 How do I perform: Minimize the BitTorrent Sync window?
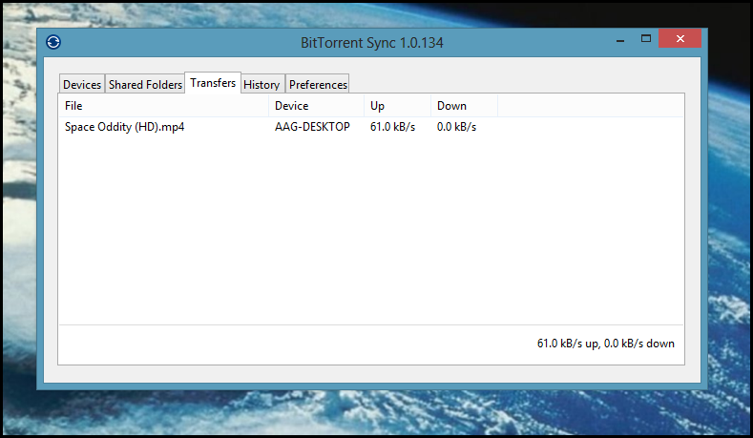(x=620, y=39)
